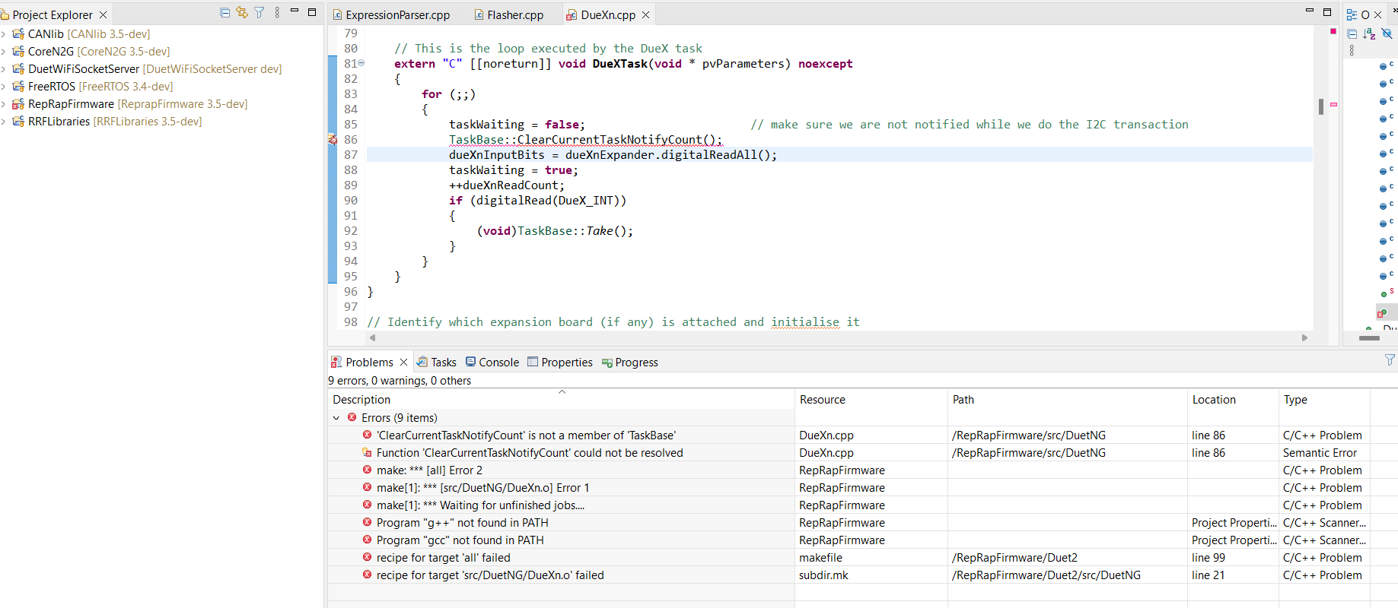This screenshot has height=608, width=1398.
Task: Toggle hide fields in the Outline view
Action: point(1387,33)
